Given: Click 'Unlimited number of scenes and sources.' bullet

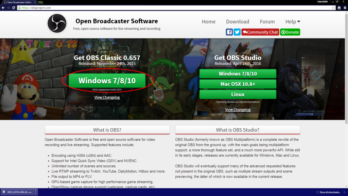Looking at the screenshot, I should (84, 166).
